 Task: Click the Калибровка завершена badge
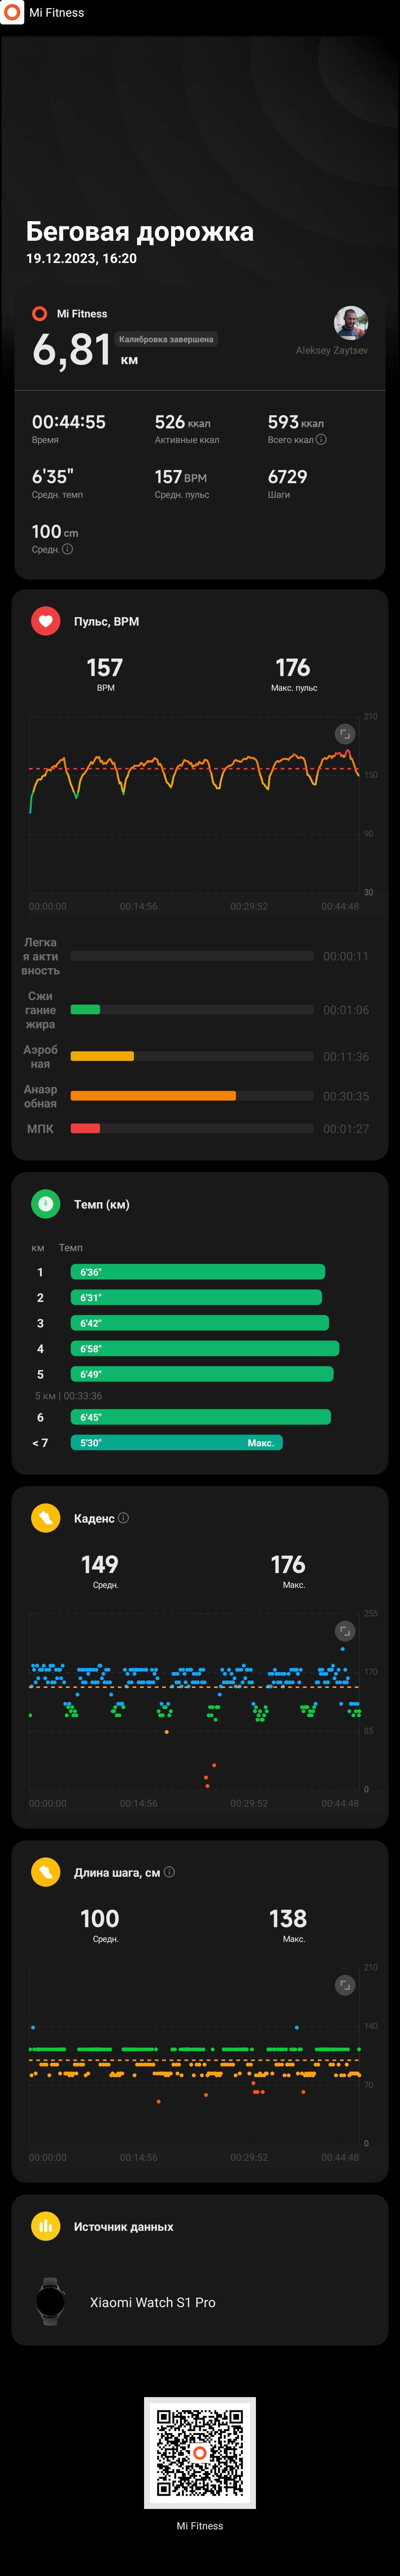[166, 339]
